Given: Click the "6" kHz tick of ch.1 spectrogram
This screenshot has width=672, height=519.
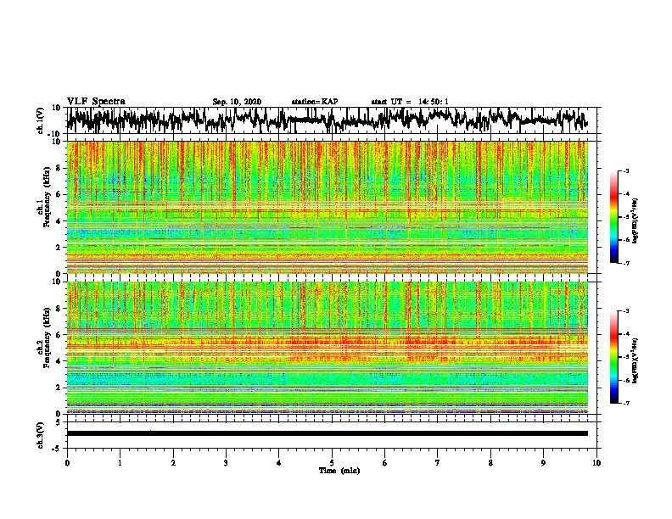Looking at the screenshot, I should click(x=59, y=194).
